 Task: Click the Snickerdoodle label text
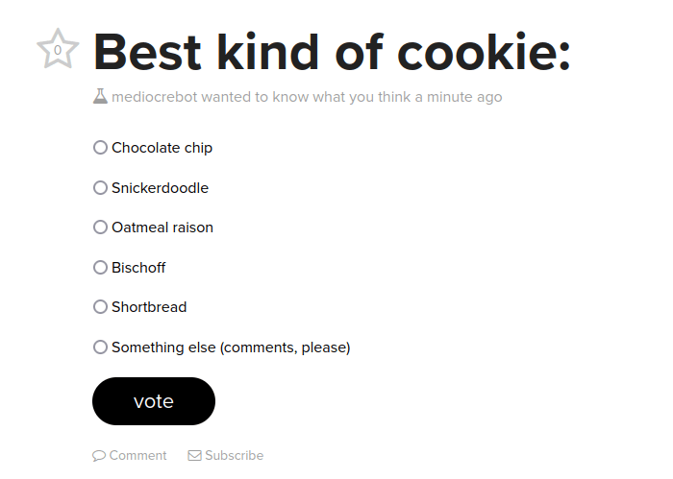[160, 188]
